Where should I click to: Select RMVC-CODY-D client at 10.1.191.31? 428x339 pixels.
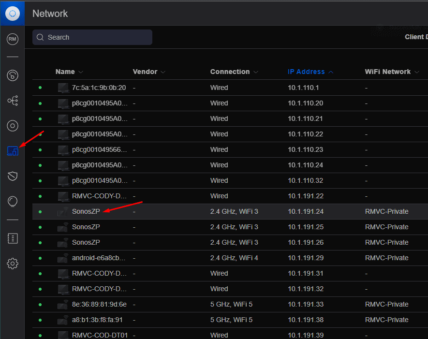click(x=99, y=274)
